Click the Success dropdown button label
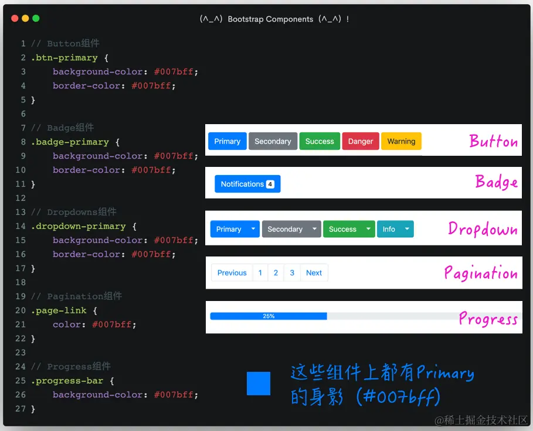Viewport: 533px width, 431px height. coord(342,229)
